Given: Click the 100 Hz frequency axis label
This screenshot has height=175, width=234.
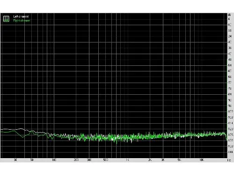Looking at the screenshot, I should click(54, 160).
